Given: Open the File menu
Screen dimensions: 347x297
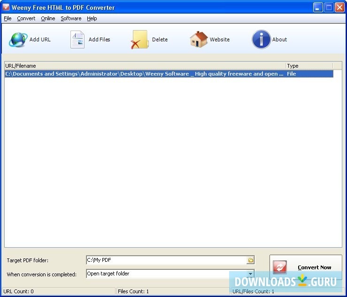Looking at the screenshot, I should tap(8, 18).
